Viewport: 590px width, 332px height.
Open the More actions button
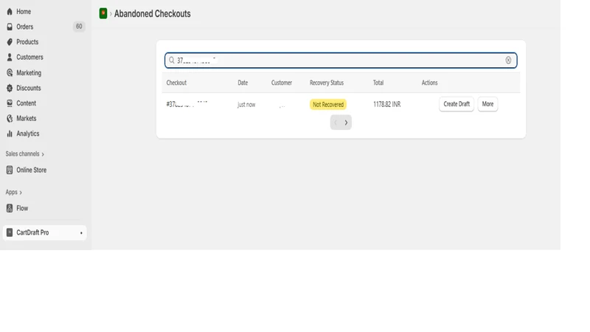[x=487, y=104]
